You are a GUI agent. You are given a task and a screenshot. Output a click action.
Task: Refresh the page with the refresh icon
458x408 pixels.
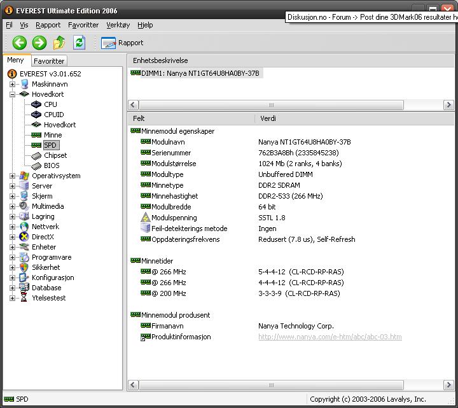coord(79,43)
